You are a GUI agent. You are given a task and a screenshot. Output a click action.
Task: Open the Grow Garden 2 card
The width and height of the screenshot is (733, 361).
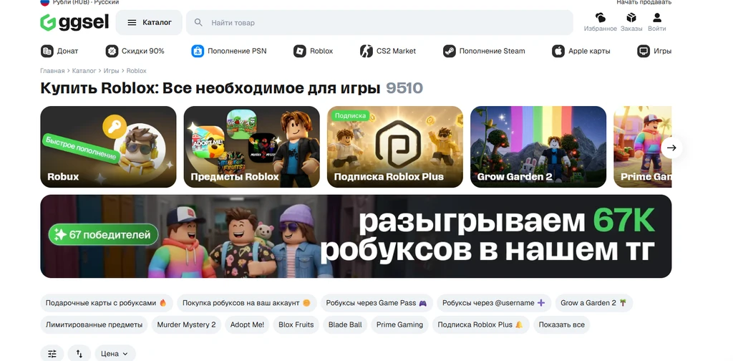click(538, 147)
